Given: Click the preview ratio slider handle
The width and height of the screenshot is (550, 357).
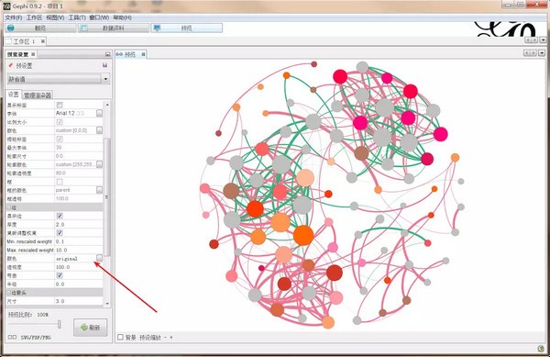Looking at the screenshot, I should 59,324.
